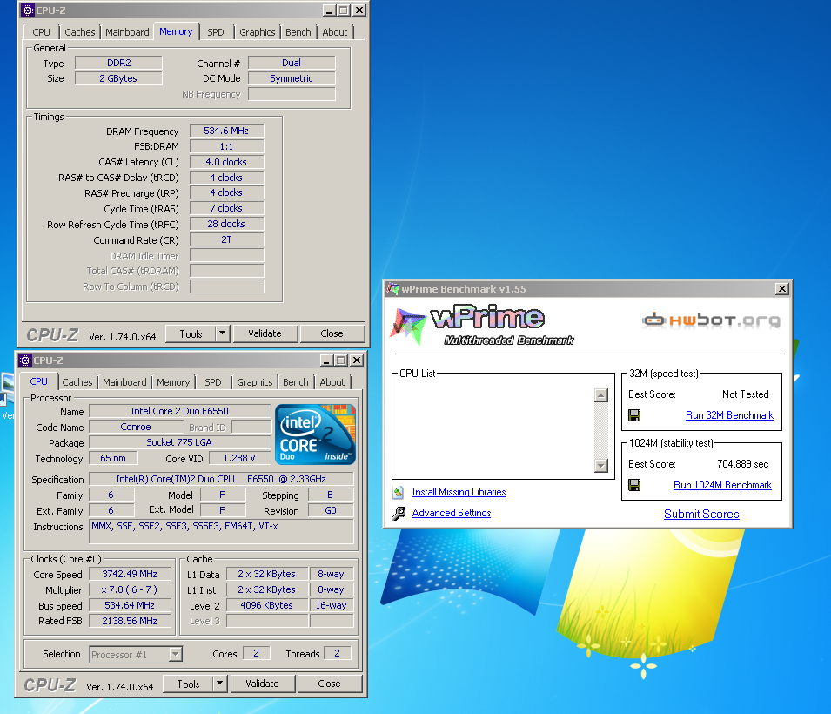
Task: Run the 32M Benchmark link
Action: (729, 415)
